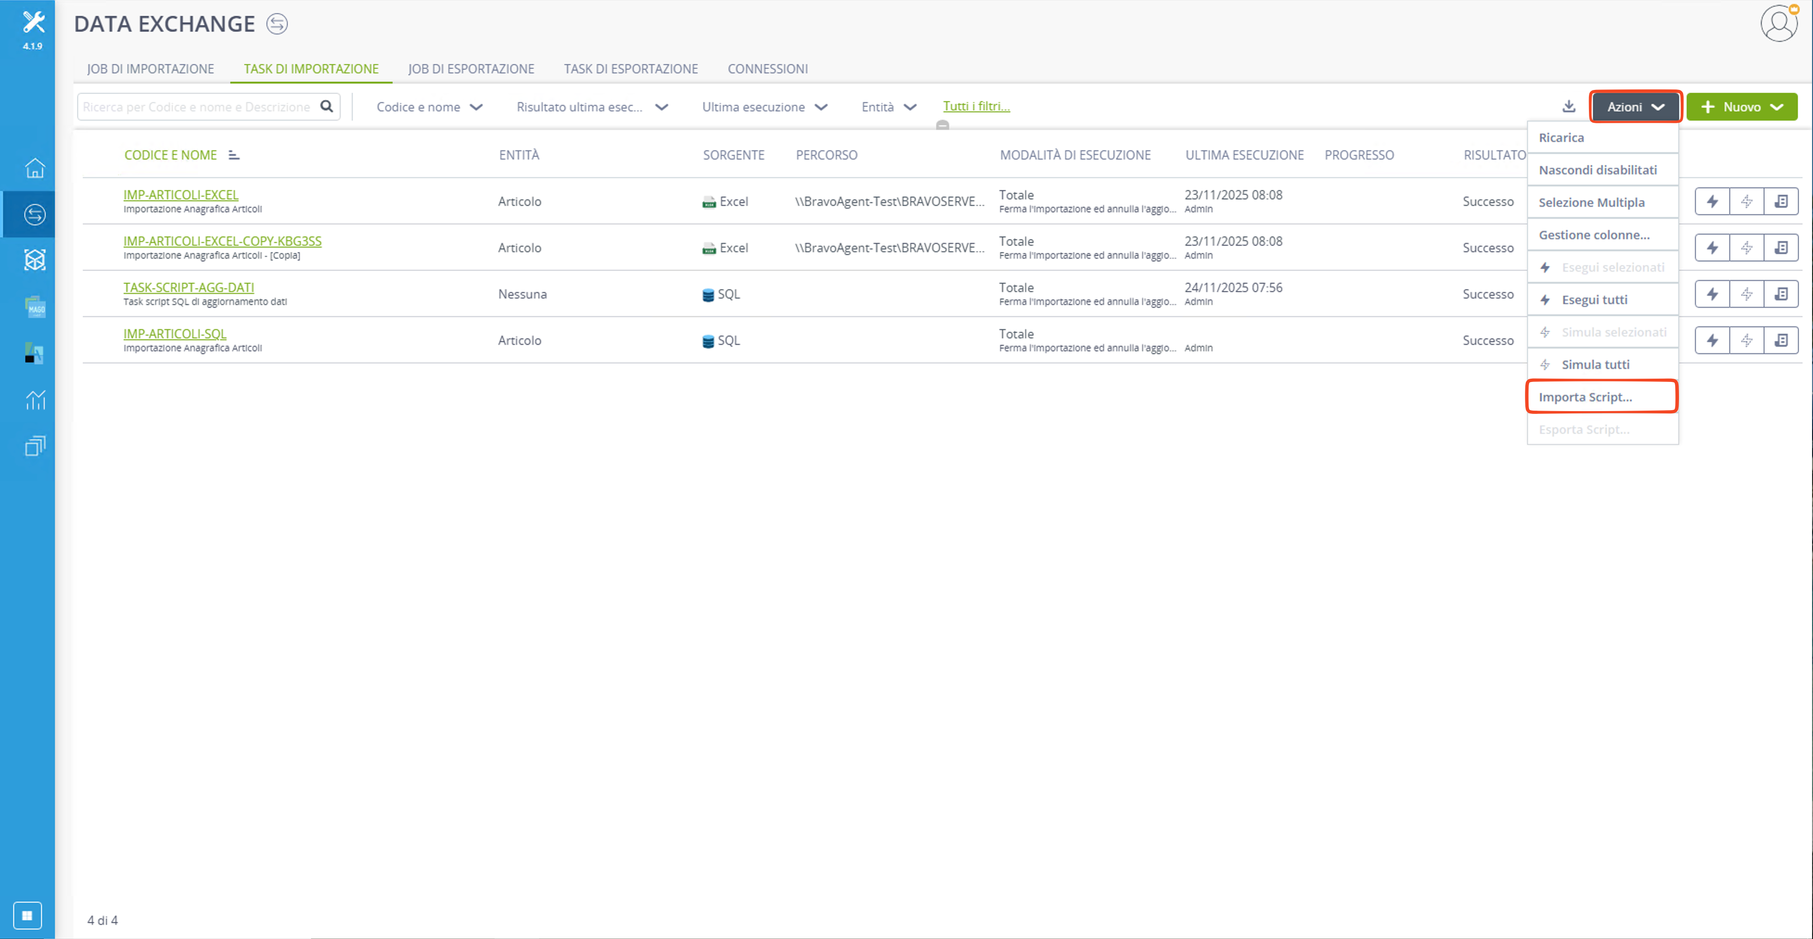Click the search magnifier icon
Screen dimensions: 1813x939
327,106
